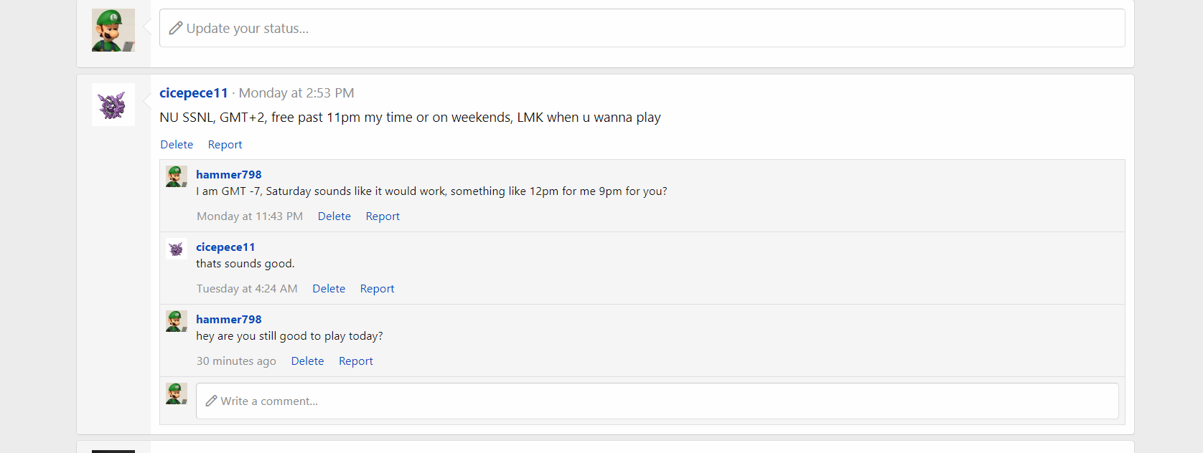Report the comment posted Monday at 11:43 PM
This screenshot has width=1203, height=453.
click(x=383, y=216)
